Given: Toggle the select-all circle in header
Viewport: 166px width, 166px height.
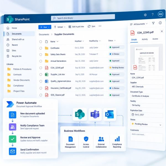Looking at the screenshot, I should coord(41,41).
